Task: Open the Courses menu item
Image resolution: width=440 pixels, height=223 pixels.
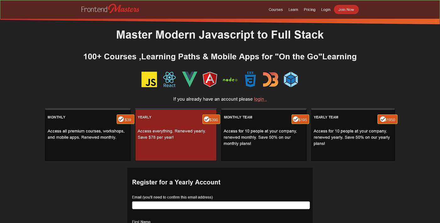Action: point(276,10)
